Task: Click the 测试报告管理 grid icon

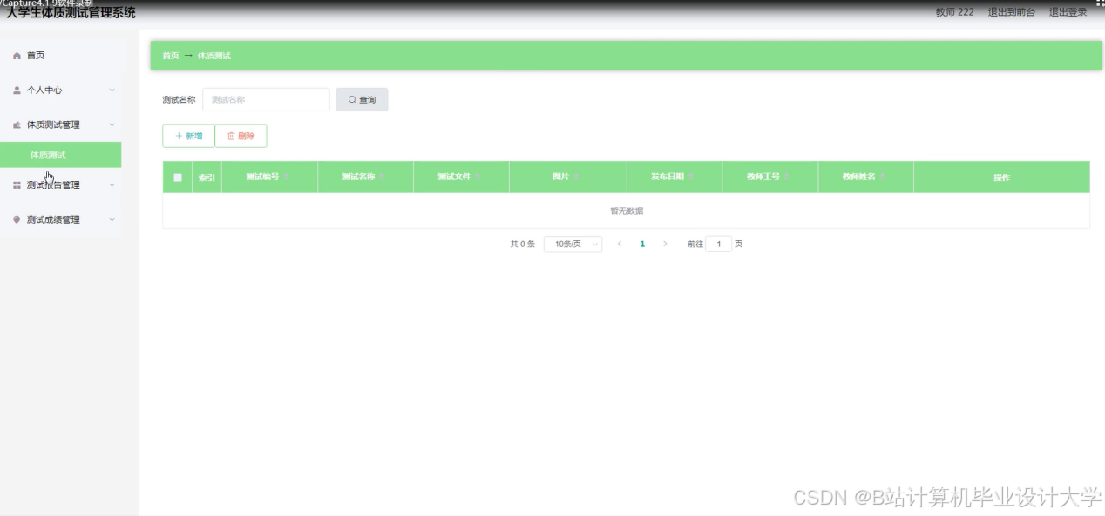Action: [x=17, y=185]
